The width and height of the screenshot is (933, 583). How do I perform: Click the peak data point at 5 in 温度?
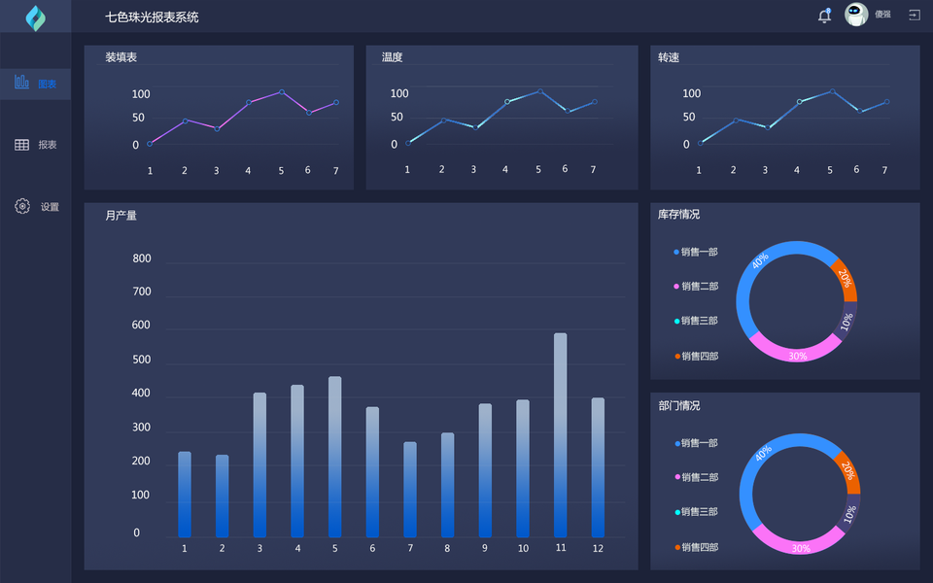click(x=539, y=91)
